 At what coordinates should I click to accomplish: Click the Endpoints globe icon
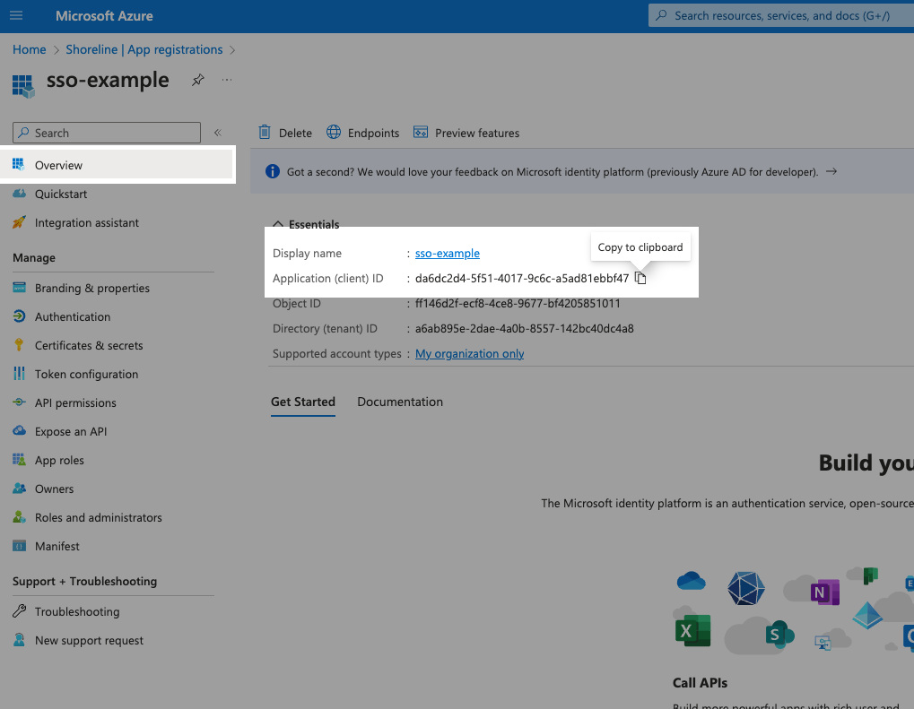pyautogui.click(x=334, y=133)
